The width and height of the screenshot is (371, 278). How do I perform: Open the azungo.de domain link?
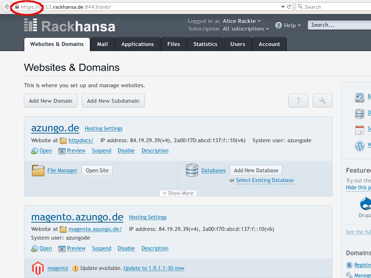tap(55, 128)
